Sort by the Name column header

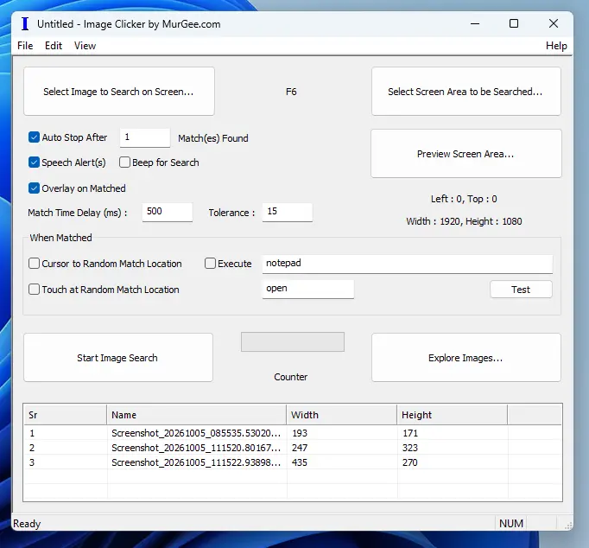[196, 415]
